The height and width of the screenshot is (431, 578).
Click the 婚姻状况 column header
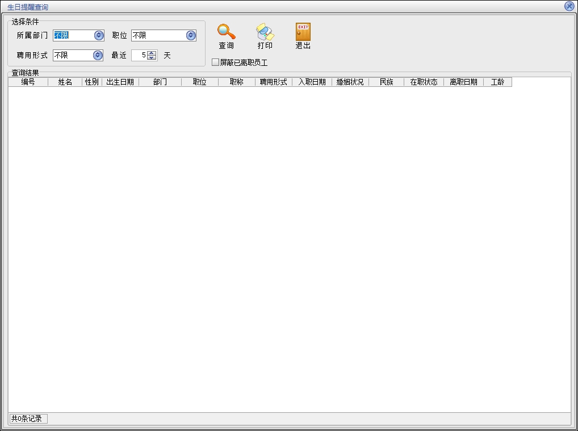point(350,82)
